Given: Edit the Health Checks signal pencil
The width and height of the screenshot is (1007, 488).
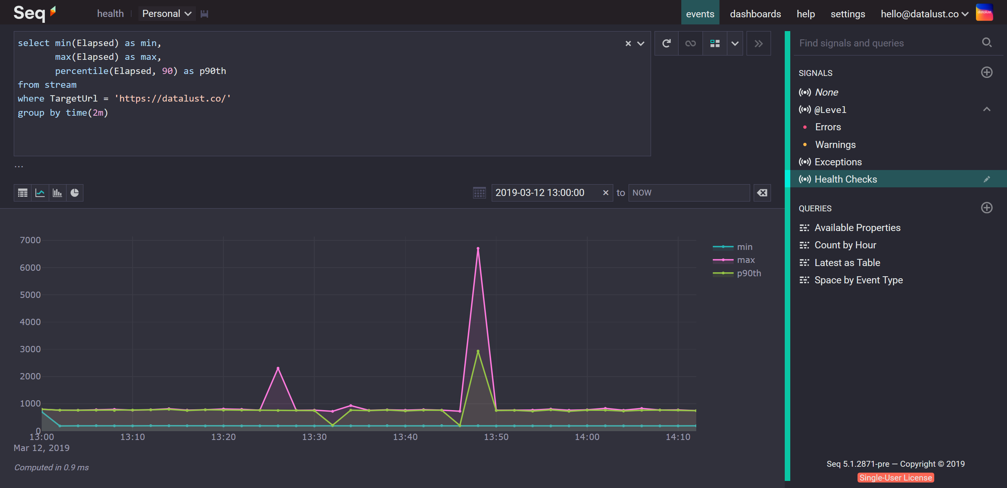Looking at the screenshot, I should pyautogui.click(x=987, y=179).
